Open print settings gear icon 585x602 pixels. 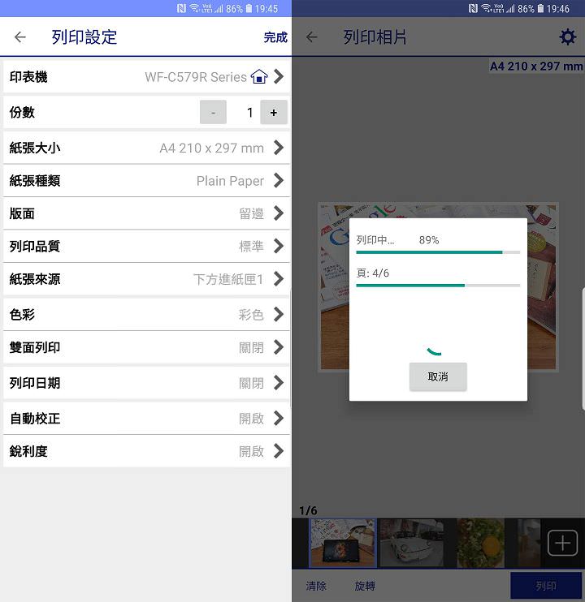click(567, 37)
